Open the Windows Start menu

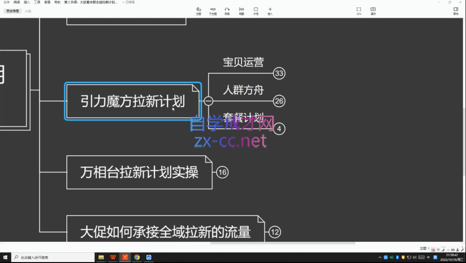(5, 257)
